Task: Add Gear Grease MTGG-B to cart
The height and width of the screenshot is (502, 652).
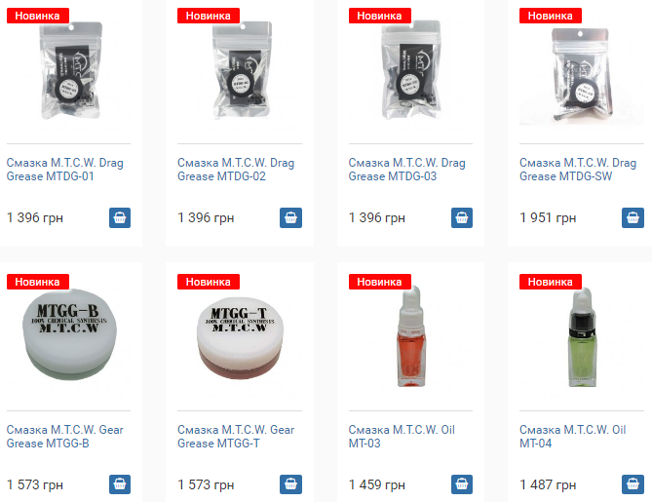Action: tap(120, 484)
